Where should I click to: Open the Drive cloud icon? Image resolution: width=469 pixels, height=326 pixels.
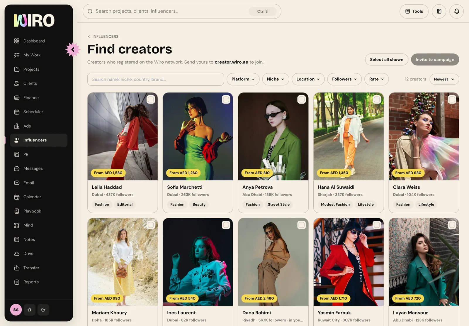tap(17, 254)
